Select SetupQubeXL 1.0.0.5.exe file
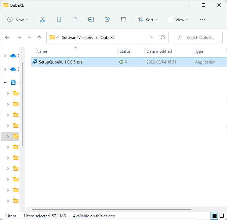227x220 pixels. coord(61,62)
